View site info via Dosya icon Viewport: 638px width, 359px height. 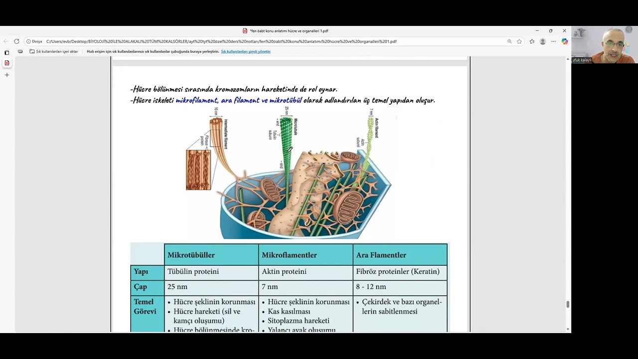[x=34, y=41]
